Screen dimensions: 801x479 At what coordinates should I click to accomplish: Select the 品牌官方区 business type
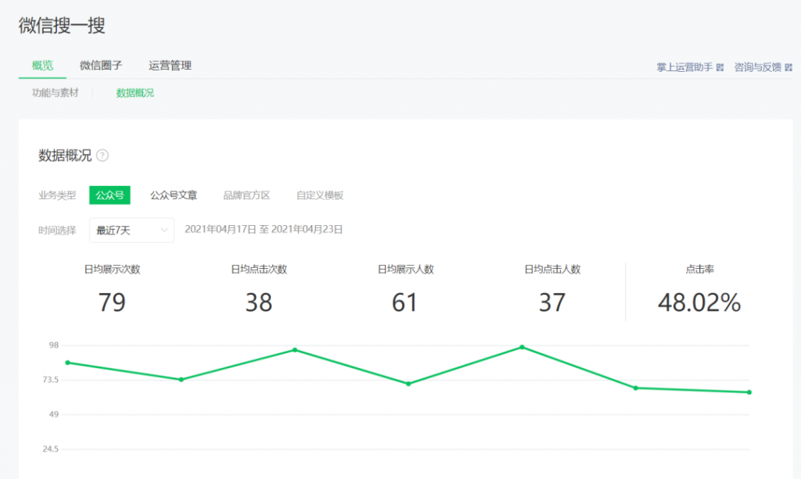pos(246,195)
